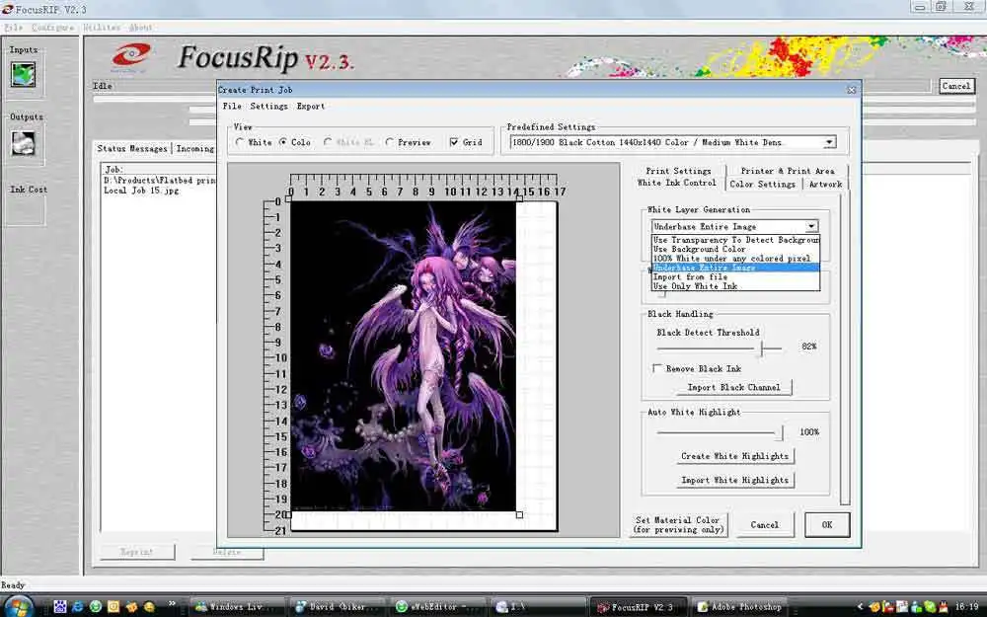
Task: Click the Inputs image icon in sidebar
Action: point(23,74)
